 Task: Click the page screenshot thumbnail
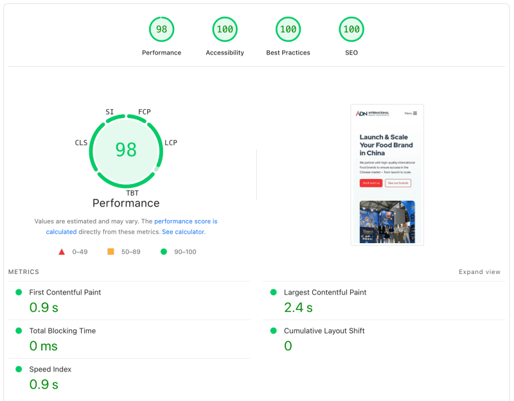[x=387, y=175]
